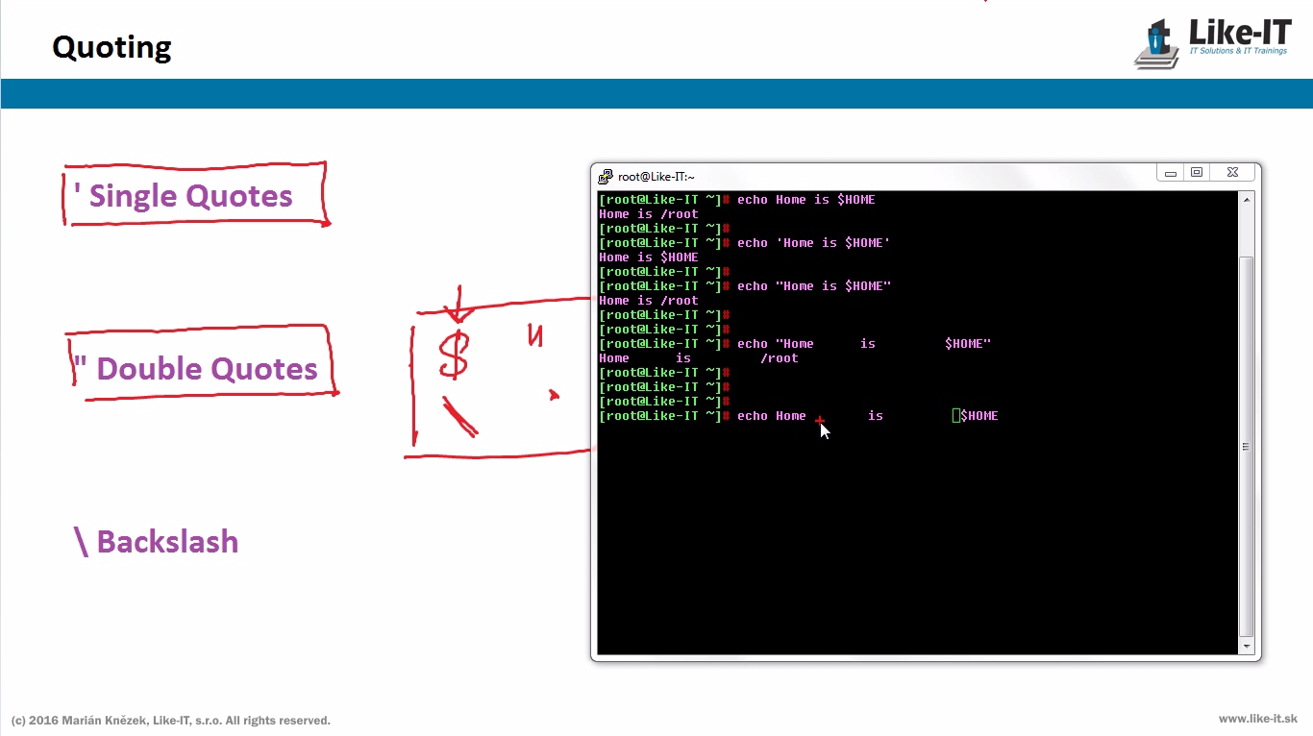1313x736 pixels.
Task: Click the Like-IT logo in the header
Action: pyautogui.click(x=1212, y=42)
